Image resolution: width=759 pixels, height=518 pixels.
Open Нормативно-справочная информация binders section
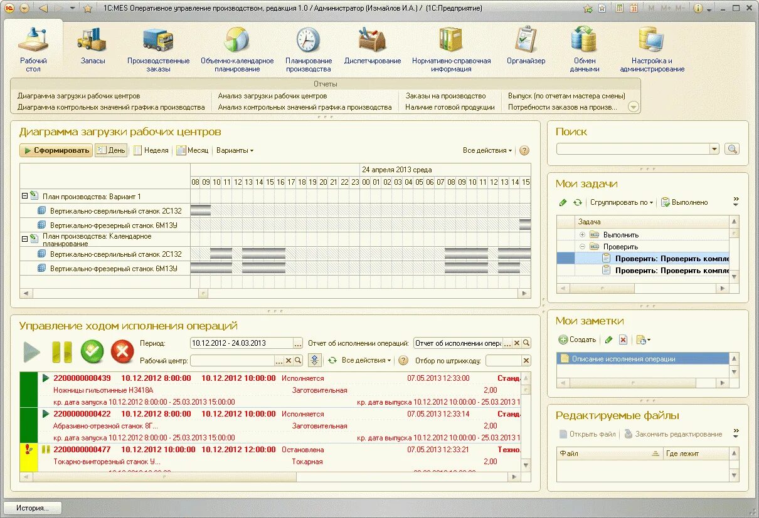(x=451, y=49)
